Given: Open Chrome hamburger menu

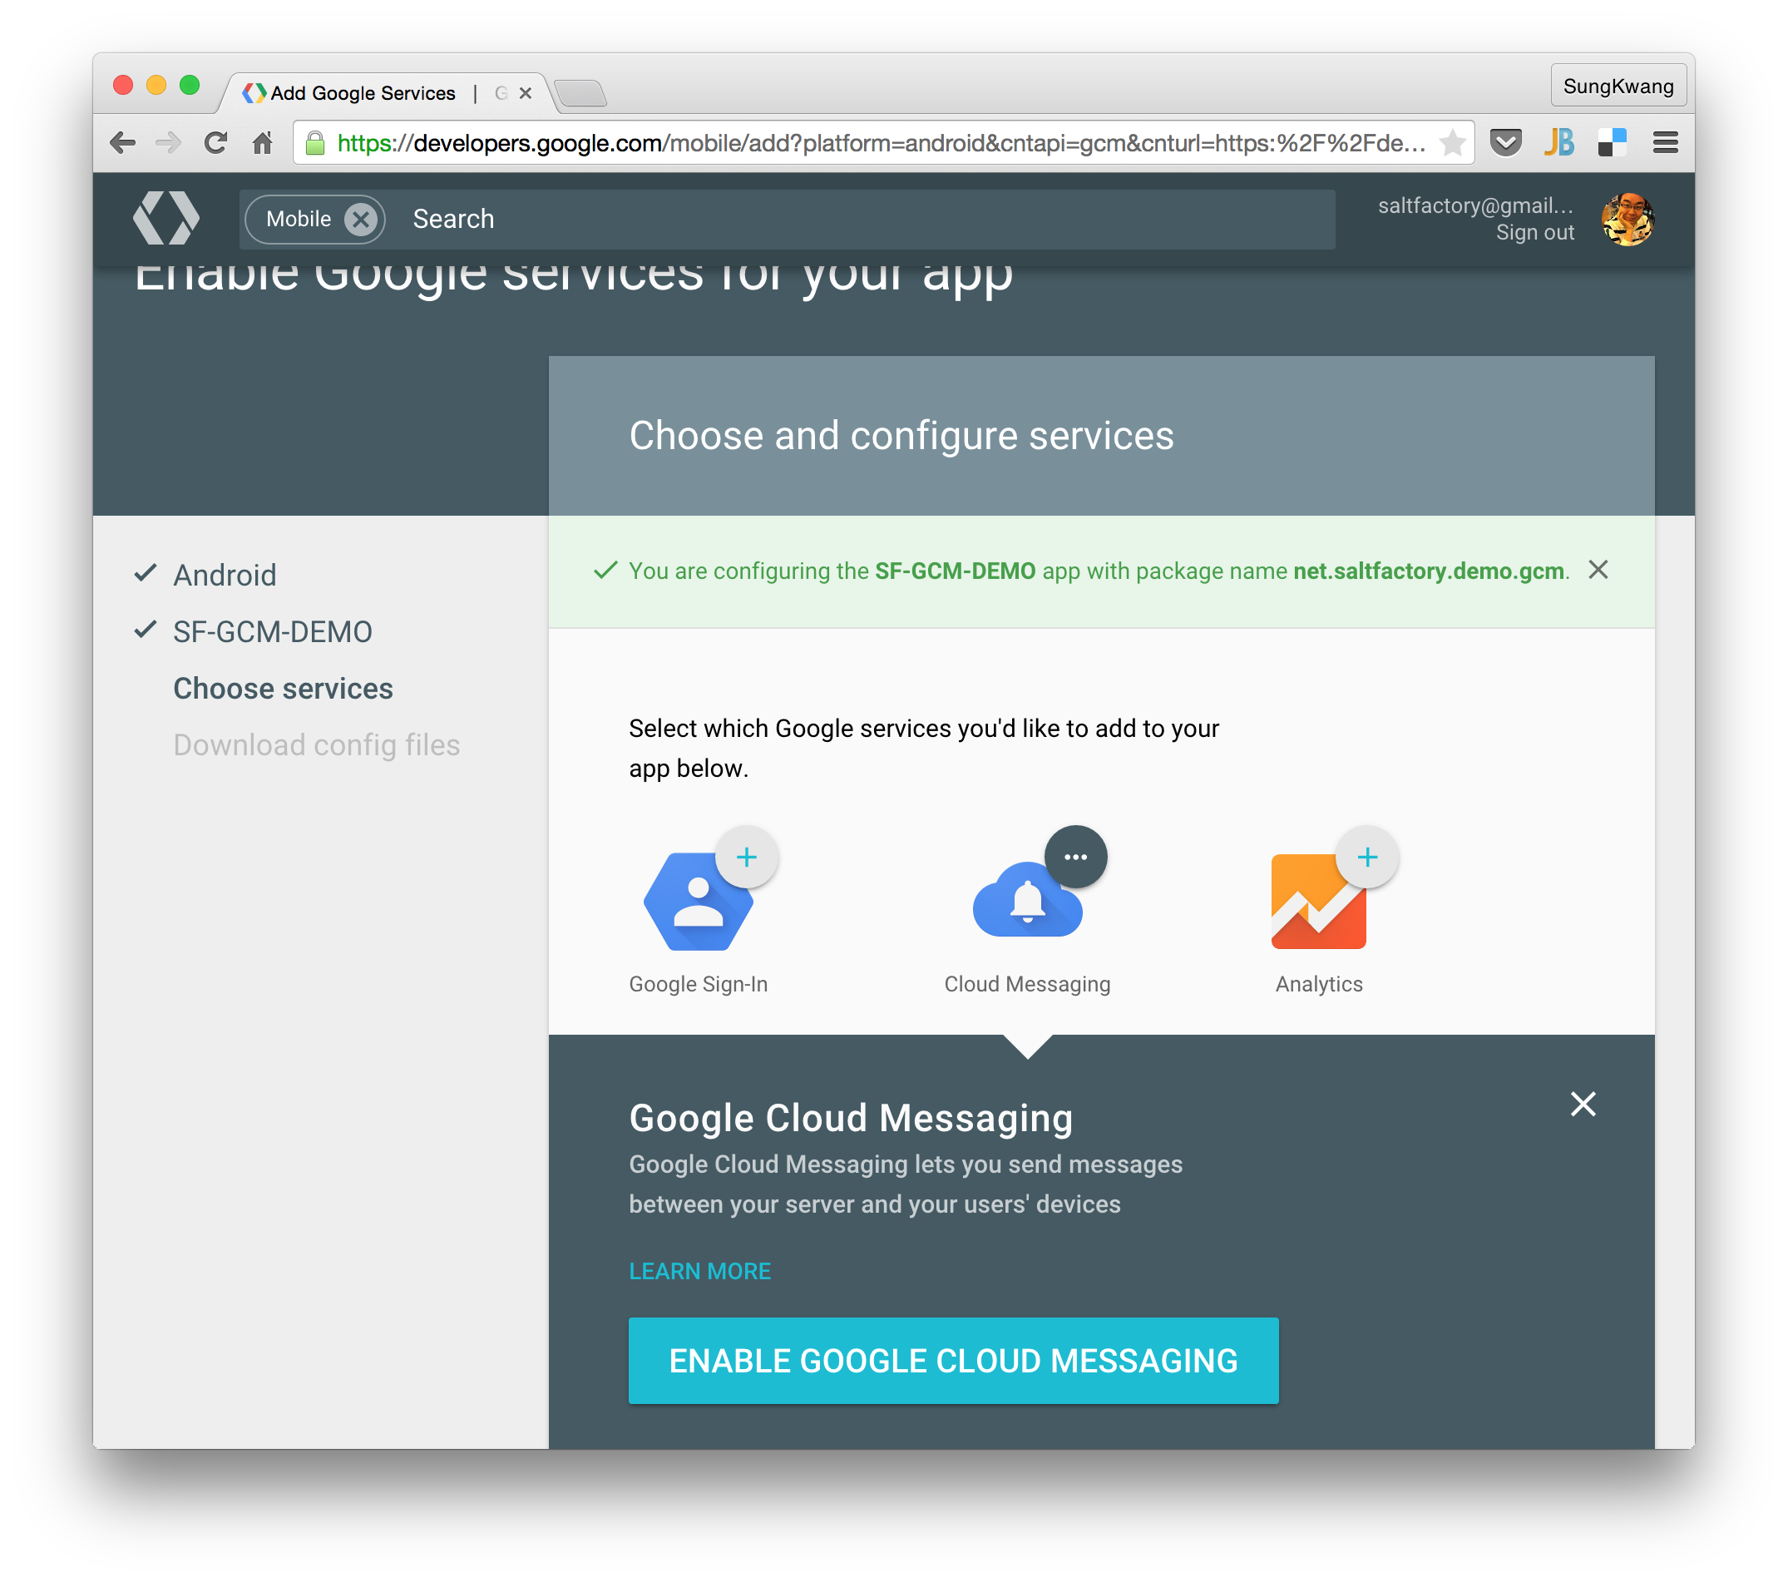Looking at the screenshot, I should 1666,141.
